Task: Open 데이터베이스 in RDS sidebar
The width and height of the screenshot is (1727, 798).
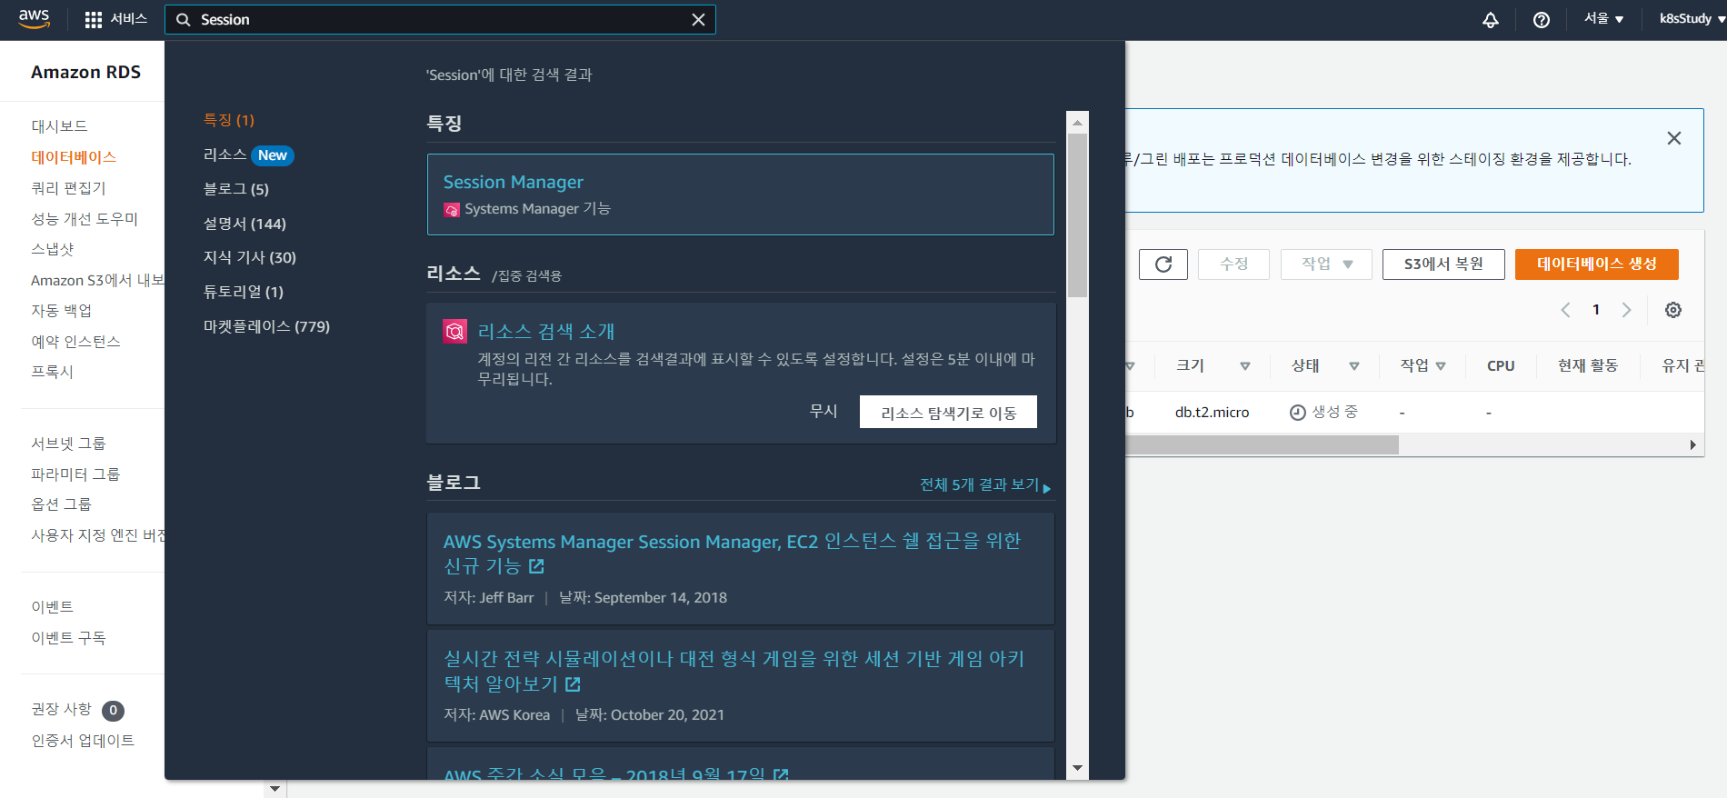Action: (x=74, y=157)
